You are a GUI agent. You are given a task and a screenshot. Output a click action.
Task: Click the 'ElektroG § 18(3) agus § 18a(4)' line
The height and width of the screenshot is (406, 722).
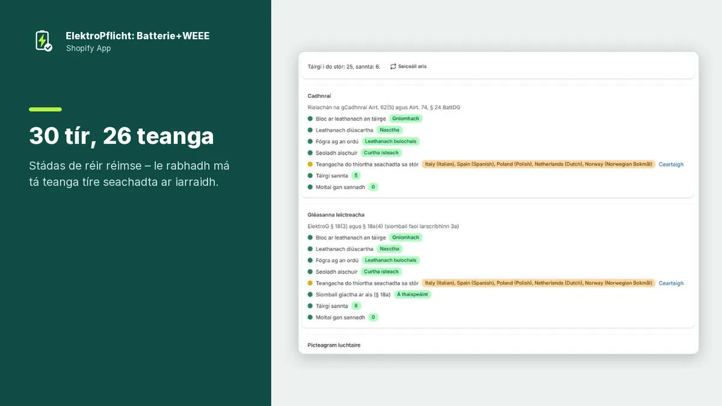pyautogui.click(x=383, y=226)
